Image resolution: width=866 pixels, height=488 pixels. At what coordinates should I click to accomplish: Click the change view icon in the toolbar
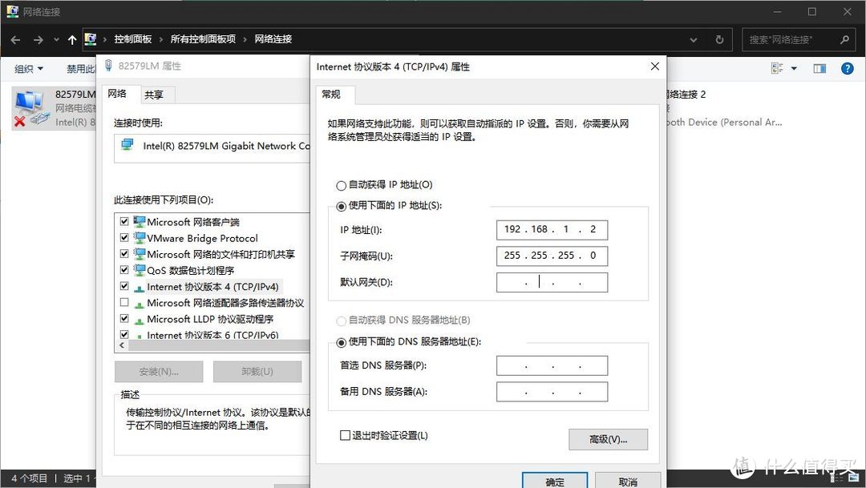(x=776, y=68)
